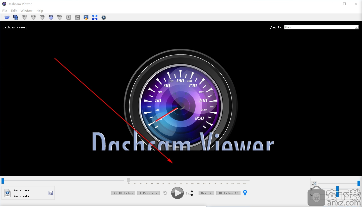Click the video timeline slider handle

pos(128,180)
